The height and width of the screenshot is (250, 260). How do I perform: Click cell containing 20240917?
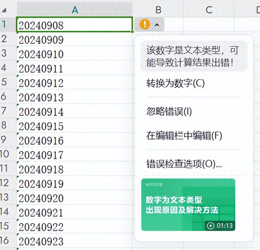click(x=75, y=154)
